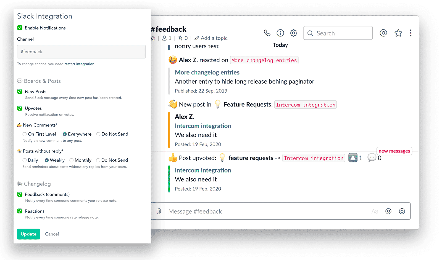442x260 pixels.
Task: Click Intercom integration tag in Post upvoted
Action: click(314, 158)
